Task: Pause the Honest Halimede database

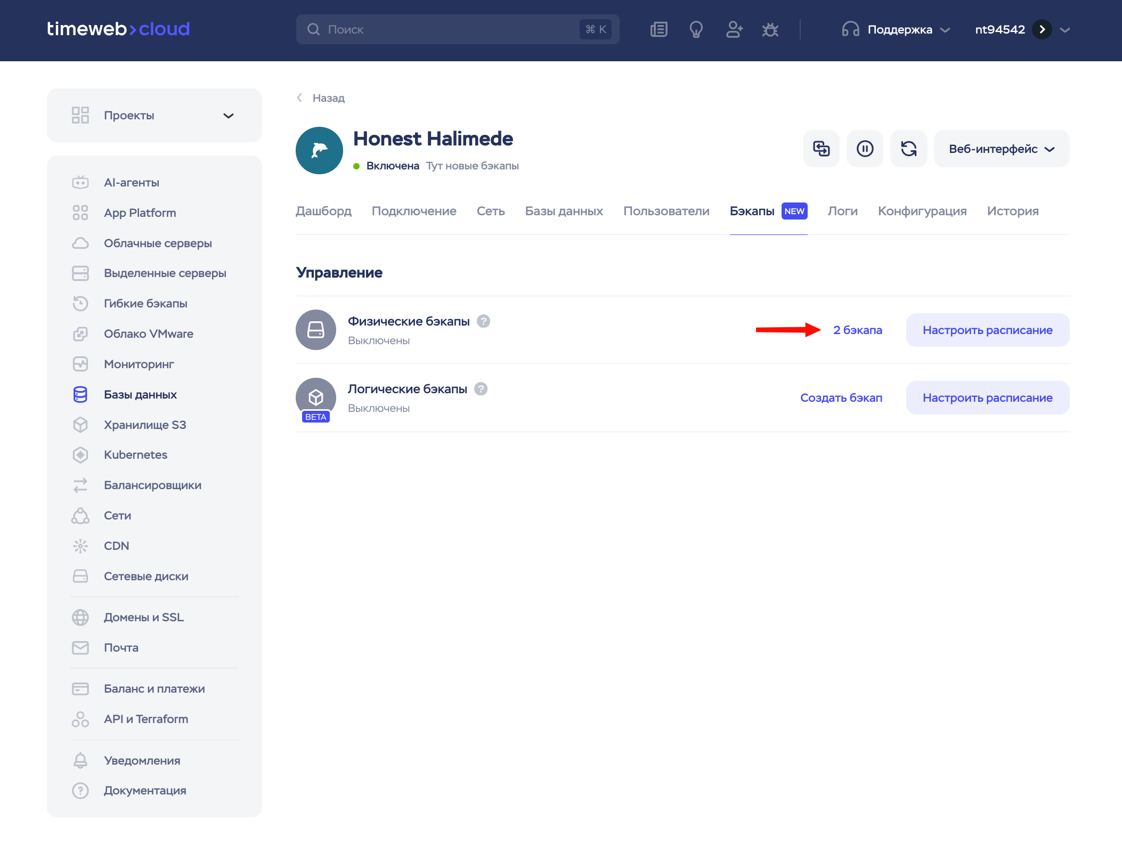Action: [865, 149]
